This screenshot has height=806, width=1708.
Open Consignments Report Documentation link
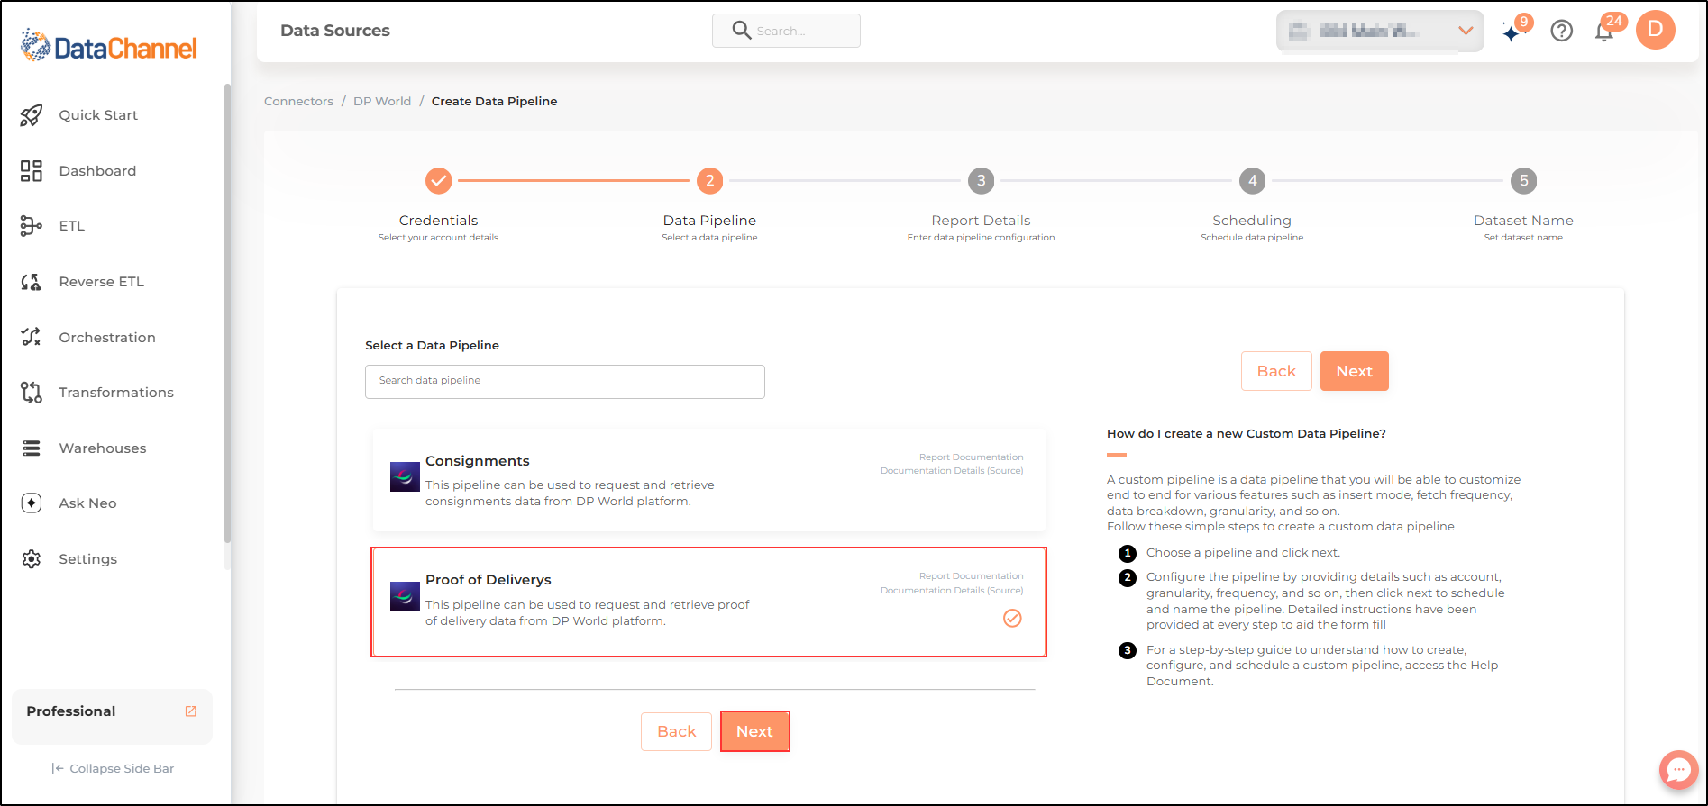(x=971, y=457)
